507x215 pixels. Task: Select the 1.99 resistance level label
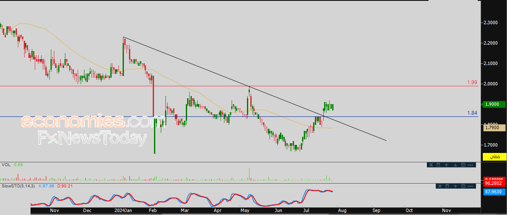click(x=472, y=82)
